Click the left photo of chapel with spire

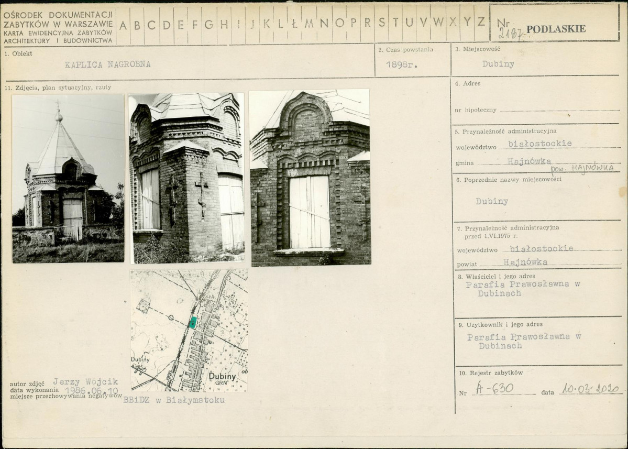click(68, 179)
